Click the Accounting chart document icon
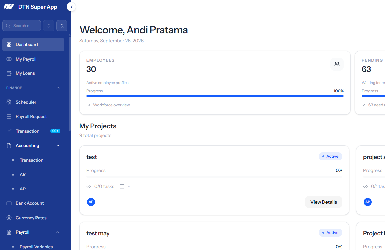This screenshot has width=385, height=250. coord(9,146)
